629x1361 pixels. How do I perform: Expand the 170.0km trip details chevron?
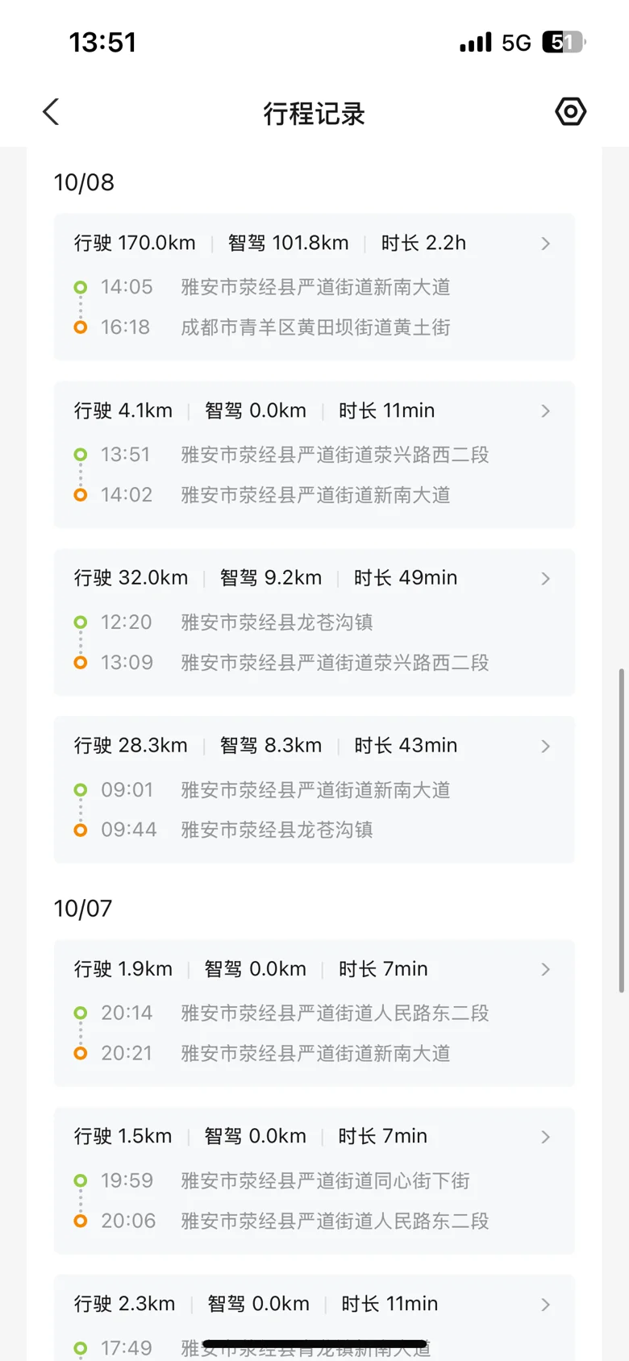pos(546,243)
